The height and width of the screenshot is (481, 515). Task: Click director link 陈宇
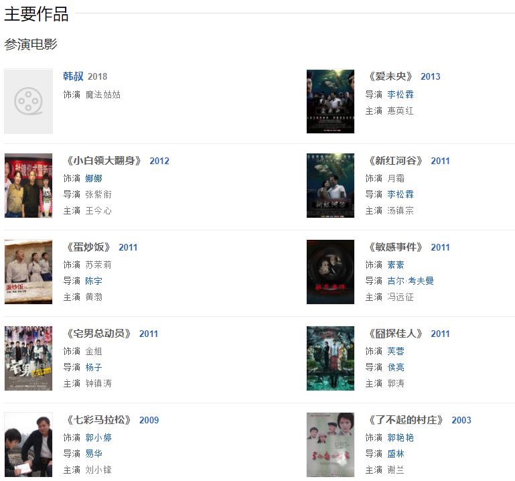tap(94, 281)
